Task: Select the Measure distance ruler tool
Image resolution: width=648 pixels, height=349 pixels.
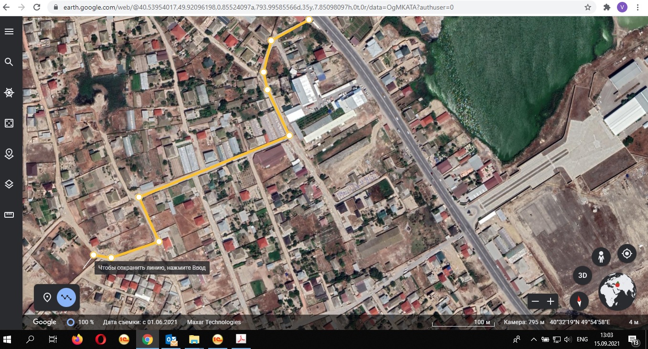Action: tap(9, 215)
